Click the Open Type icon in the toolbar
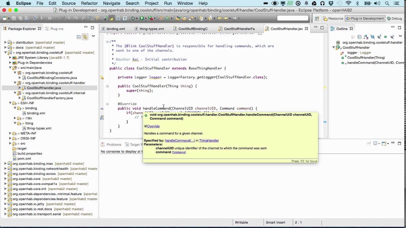 pos(178,18)
